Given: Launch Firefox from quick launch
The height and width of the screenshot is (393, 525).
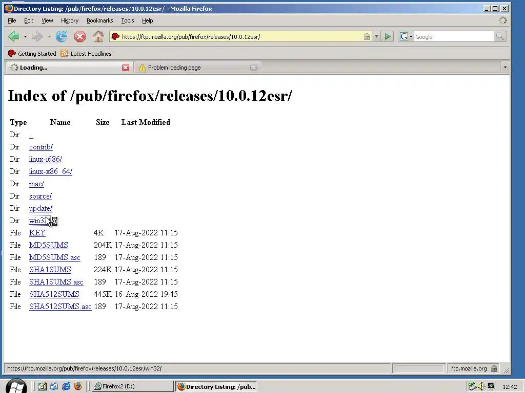Looking at the screenshot, I should [x=78, y=387].
